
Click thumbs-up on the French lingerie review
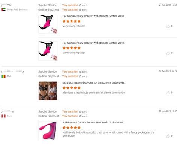(168, 93)
